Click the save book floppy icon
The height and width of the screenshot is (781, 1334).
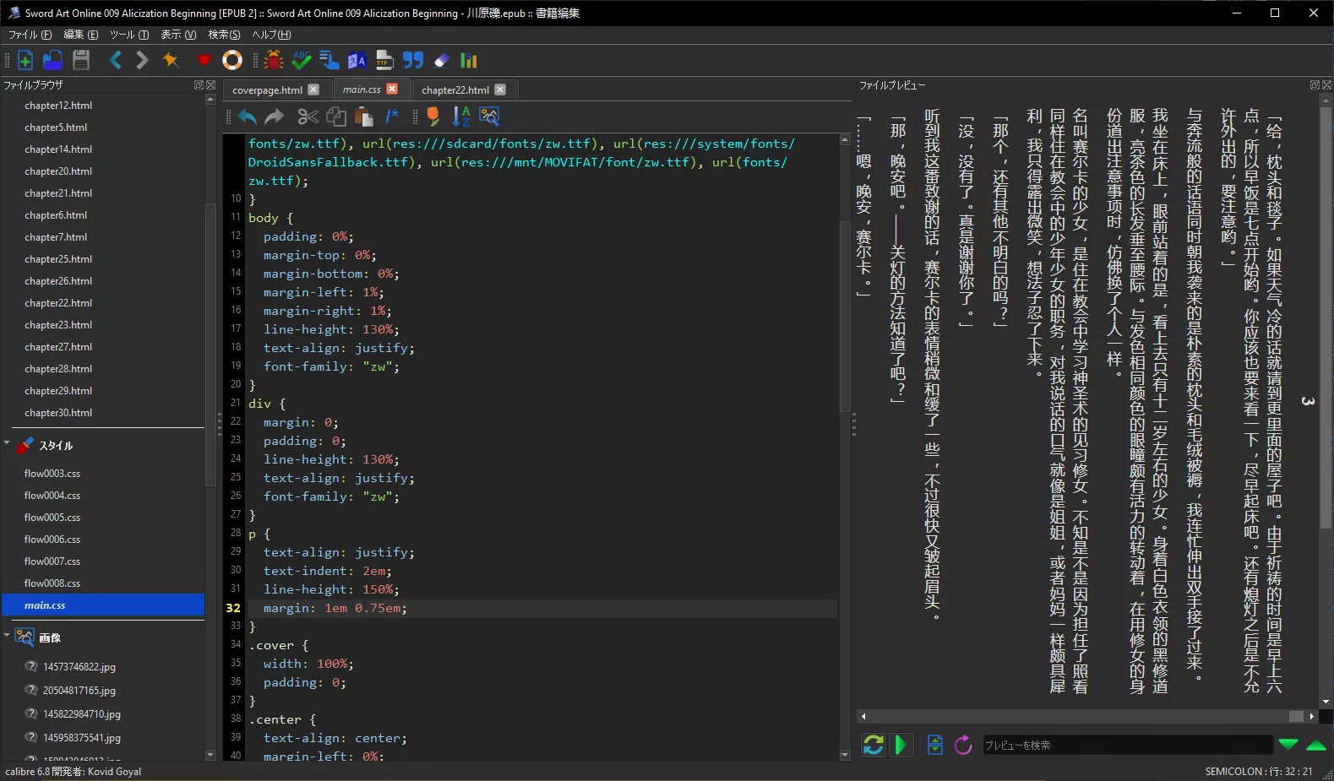(81, 60)
